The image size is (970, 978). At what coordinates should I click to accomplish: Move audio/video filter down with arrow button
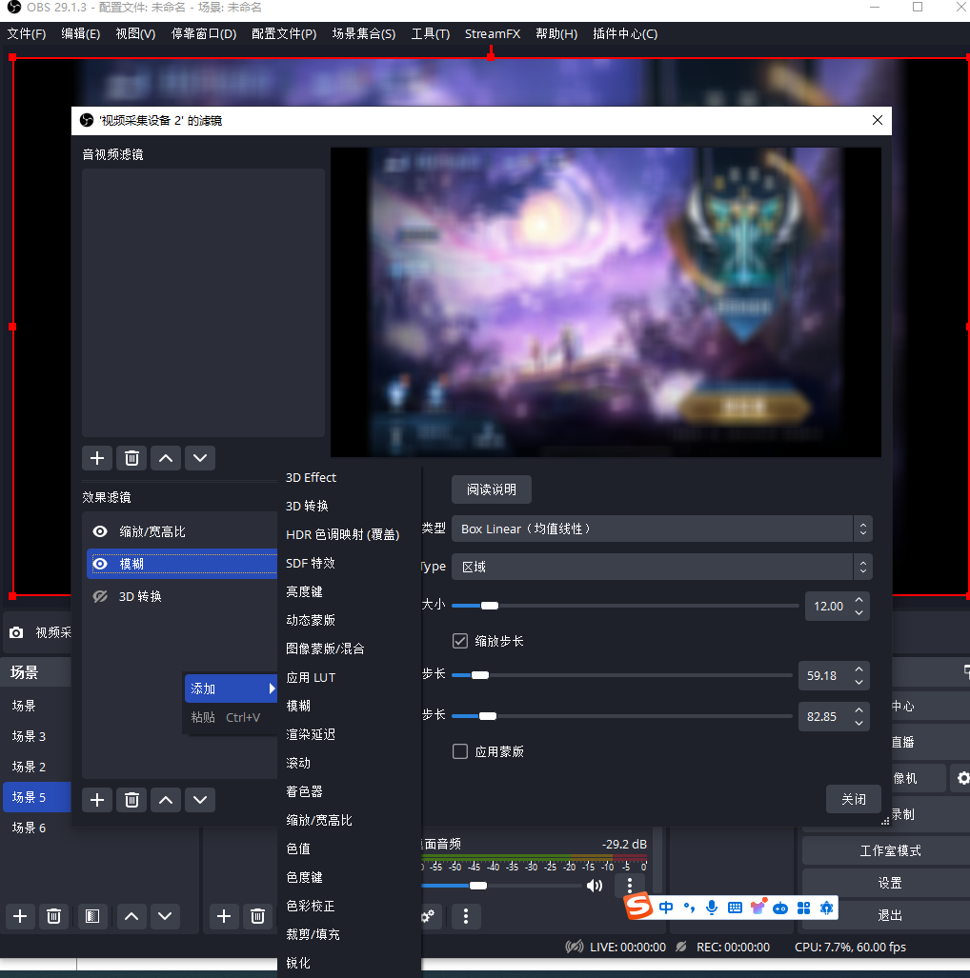199,458
